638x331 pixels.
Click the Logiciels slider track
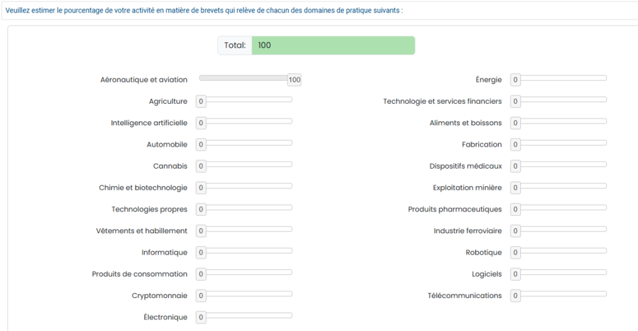pyautogui.click(x=563, y=273)
